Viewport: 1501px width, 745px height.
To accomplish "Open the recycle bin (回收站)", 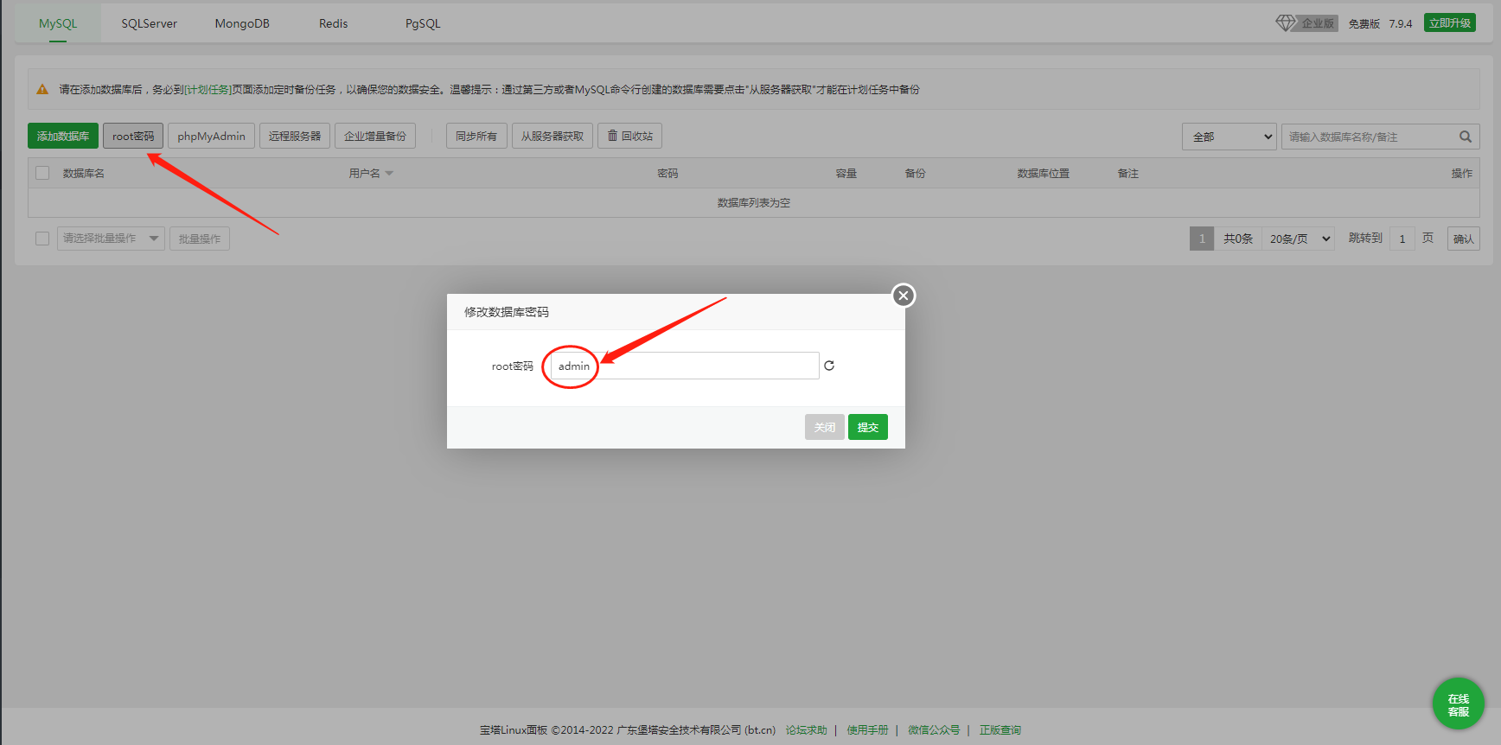I will [x=629, y=136].
